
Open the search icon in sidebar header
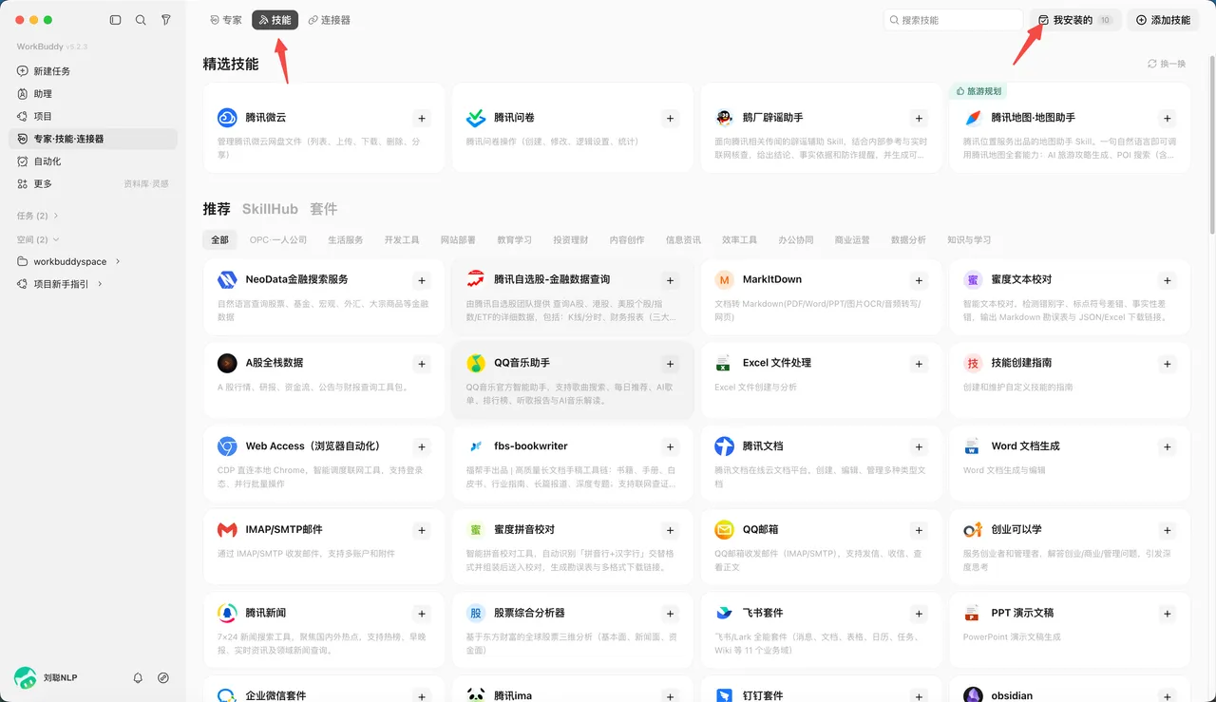[x=141, y=20]
